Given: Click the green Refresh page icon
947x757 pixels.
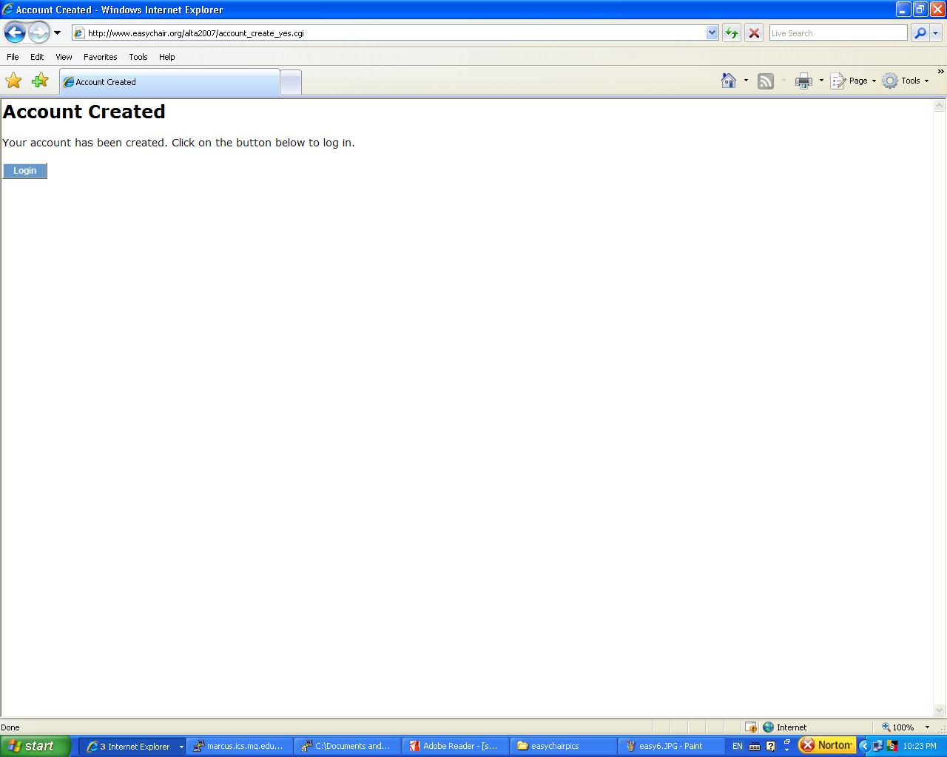Looking at the screenshot, I should tap(732, 33).
